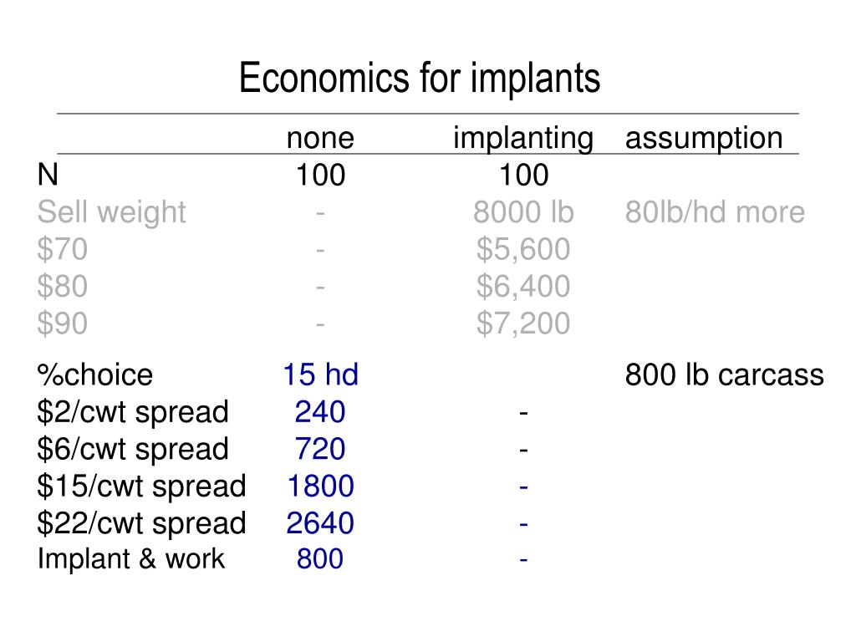This screenshot has width=856, height=642.
Task: Select the $5,600 value
Action: [523, 249]
